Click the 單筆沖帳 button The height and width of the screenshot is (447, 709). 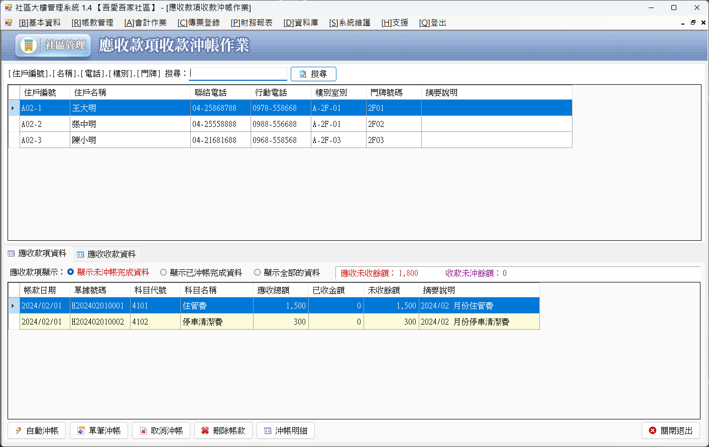99,430
